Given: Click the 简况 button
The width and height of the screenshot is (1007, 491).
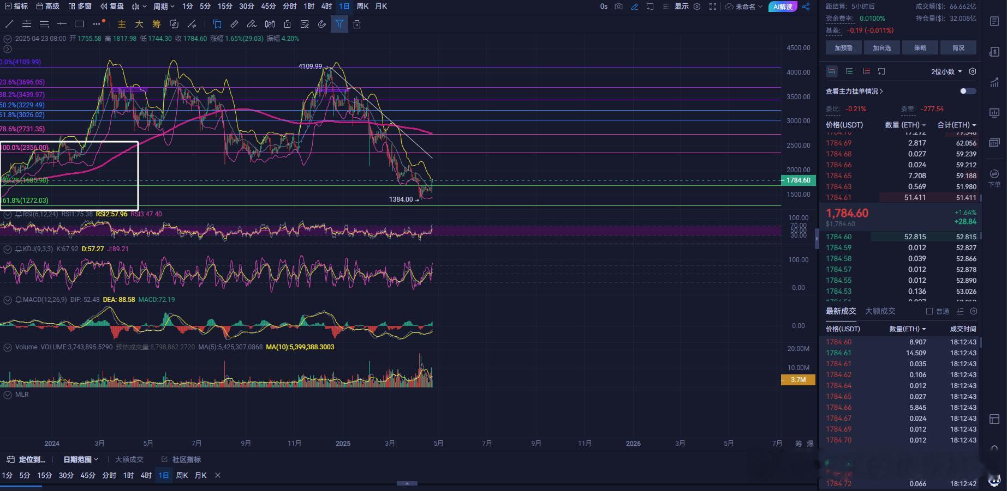Looking at the screenshot, I should pyautogui.click(x=958, y=48).
